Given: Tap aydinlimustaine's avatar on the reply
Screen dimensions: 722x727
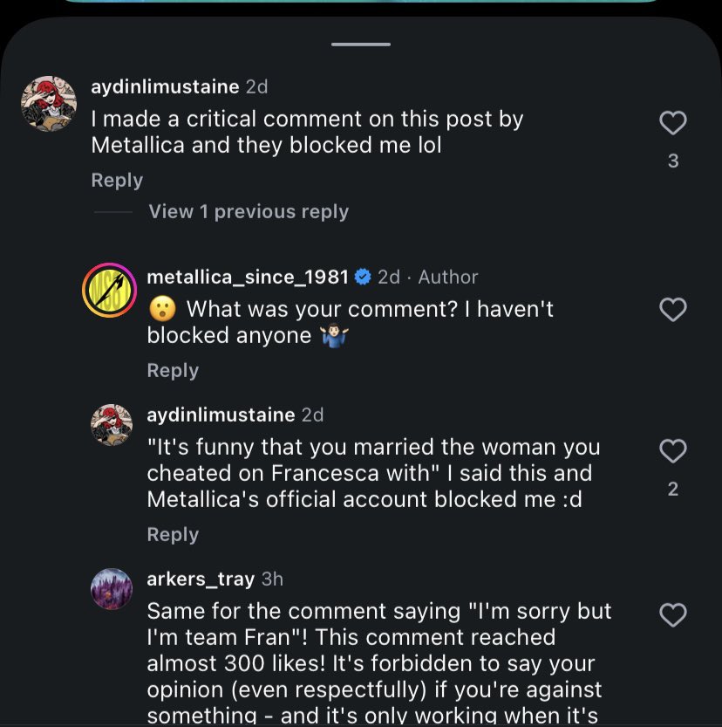Looking at the screenshot, I should pyautogui.click(x=112, y=427).
